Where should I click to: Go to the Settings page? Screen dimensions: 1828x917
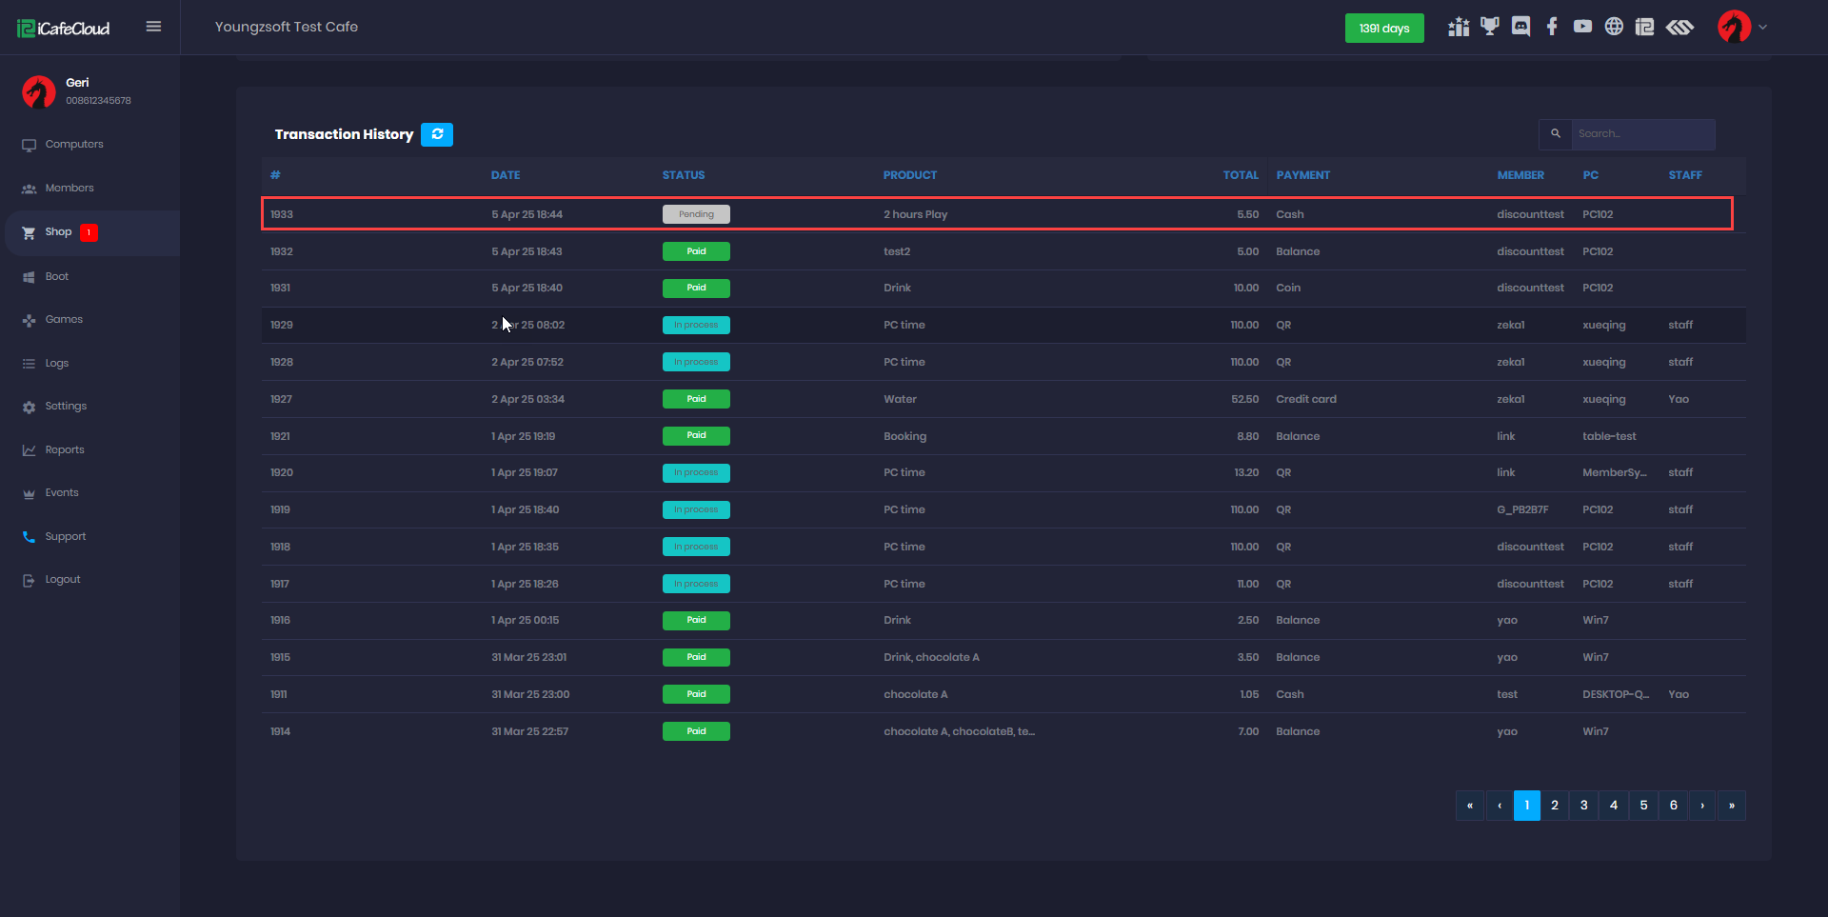(66, 407)
